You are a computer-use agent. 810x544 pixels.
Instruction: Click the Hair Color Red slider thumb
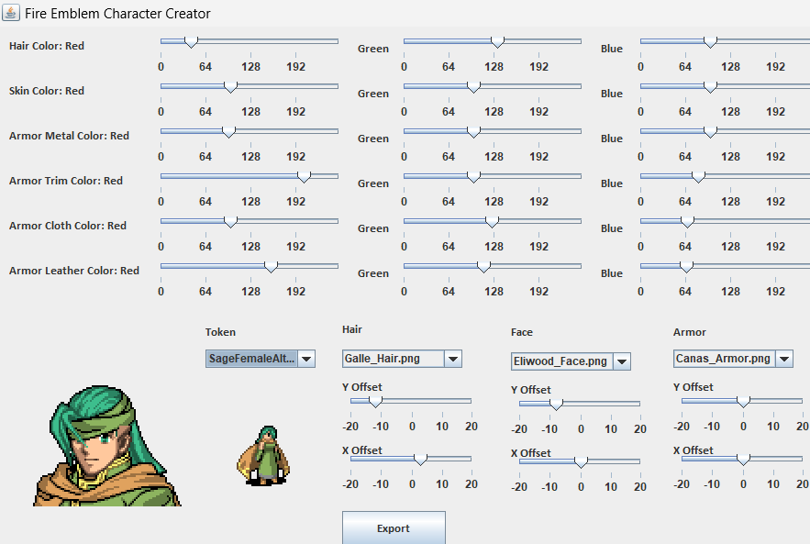tap(191, 42)
